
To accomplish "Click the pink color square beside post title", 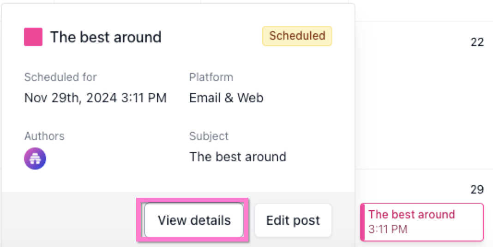I will coord(33,37).
